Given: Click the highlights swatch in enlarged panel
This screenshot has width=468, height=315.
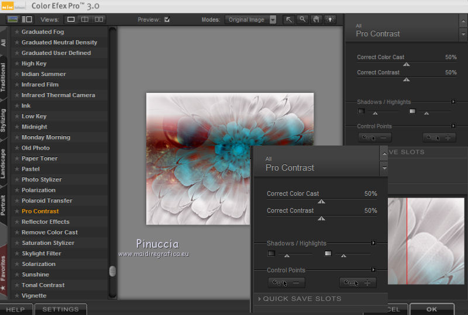Looking at the screenshot, I should click(328, 254).
